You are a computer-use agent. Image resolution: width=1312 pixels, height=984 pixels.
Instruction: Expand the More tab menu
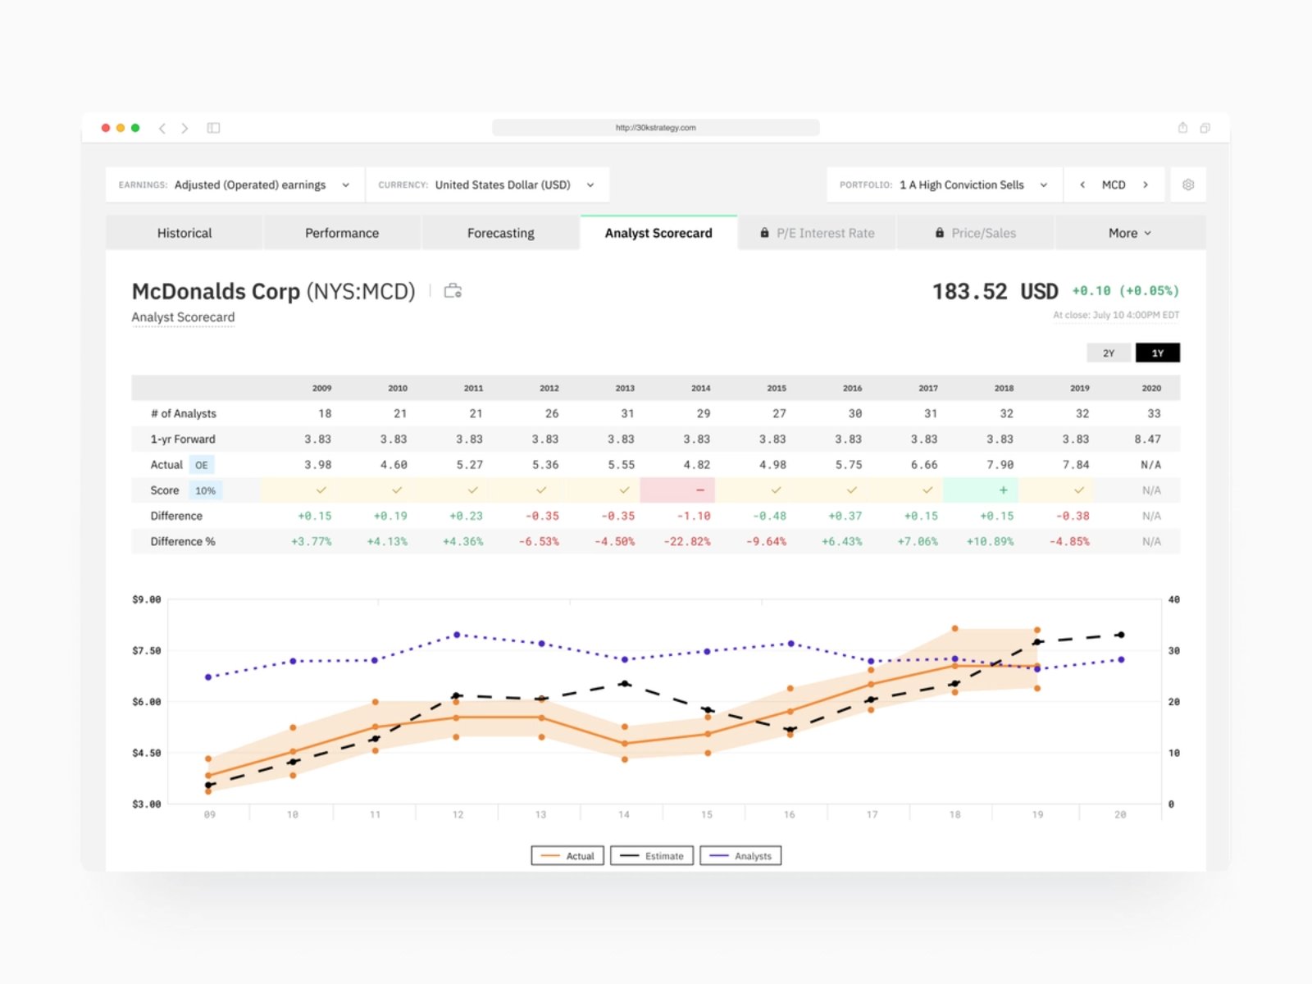tap(1130, 233)
